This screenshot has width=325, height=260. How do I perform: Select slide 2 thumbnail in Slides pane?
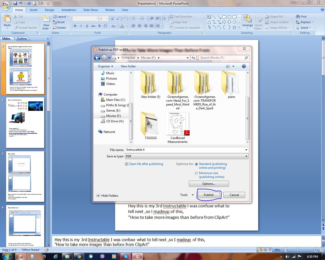tap(25, 123)
